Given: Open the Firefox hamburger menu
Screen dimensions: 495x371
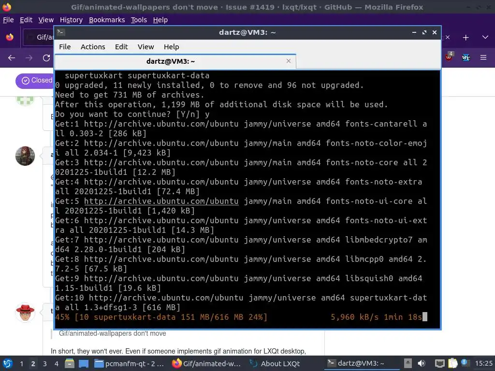Looking at the screenshot, I should tap(483, 57).
